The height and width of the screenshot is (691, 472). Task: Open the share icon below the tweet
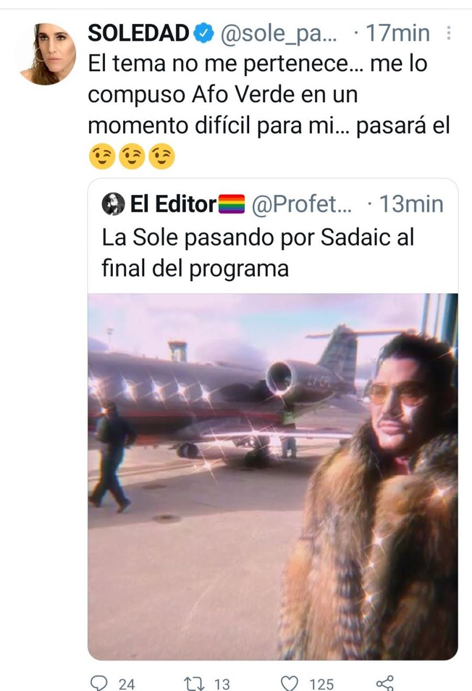385,683
